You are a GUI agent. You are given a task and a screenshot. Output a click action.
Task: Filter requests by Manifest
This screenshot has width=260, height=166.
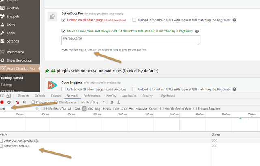click(x=141, y=109)
